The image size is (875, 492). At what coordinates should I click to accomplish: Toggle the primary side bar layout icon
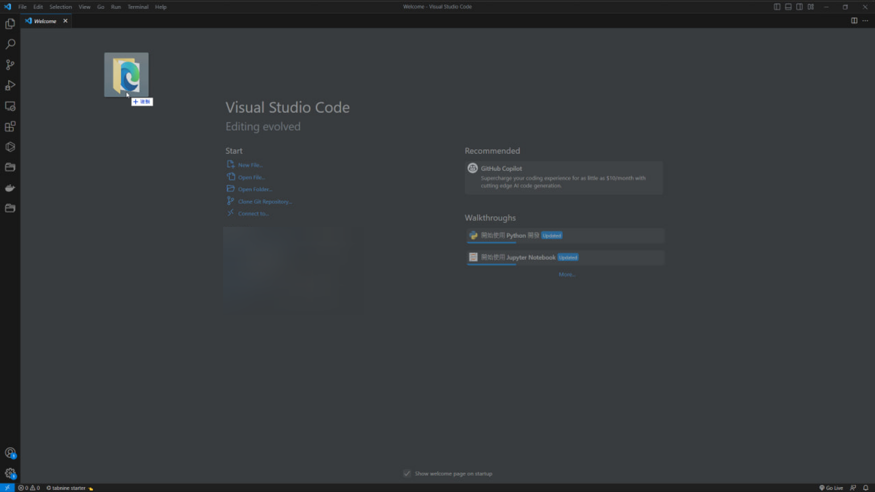pos(777,7)
